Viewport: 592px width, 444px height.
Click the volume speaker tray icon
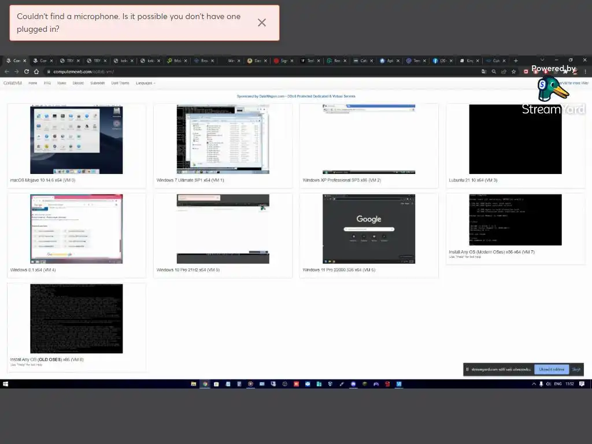[548, 384]
